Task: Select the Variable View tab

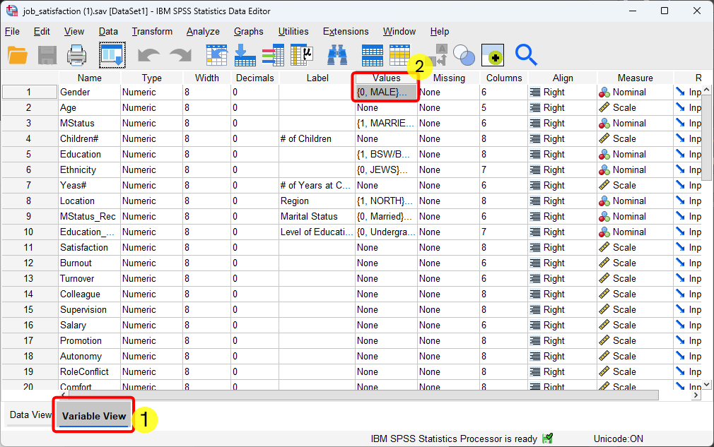Action: pos(93,416)
